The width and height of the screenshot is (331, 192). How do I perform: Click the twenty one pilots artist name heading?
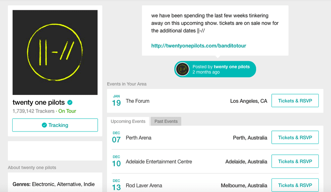tap(38, 102)
